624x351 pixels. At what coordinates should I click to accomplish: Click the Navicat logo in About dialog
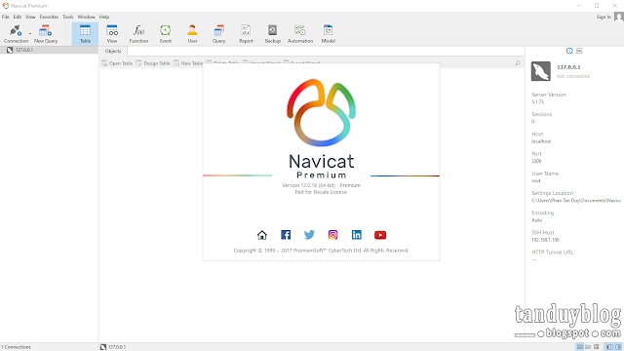coord(321,113)
